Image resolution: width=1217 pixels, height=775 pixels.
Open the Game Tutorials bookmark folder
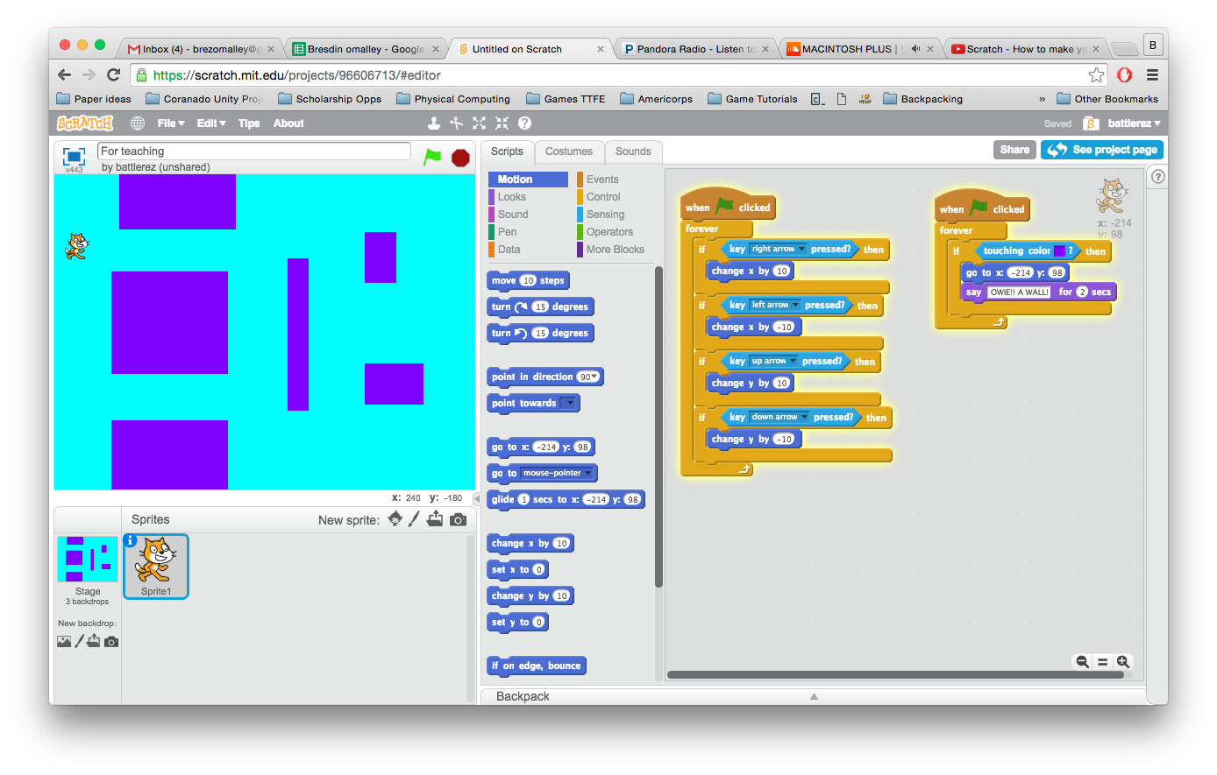pyautogui.click(x=752, y=99)
